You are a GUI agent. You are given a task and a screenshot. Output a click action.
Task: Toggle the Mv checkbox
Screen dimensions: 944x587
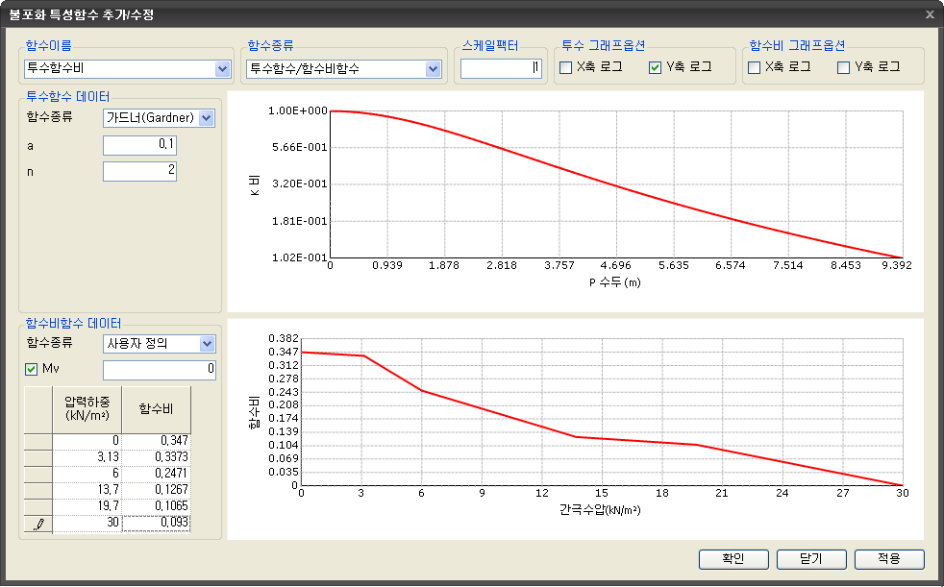coord(31,370)
